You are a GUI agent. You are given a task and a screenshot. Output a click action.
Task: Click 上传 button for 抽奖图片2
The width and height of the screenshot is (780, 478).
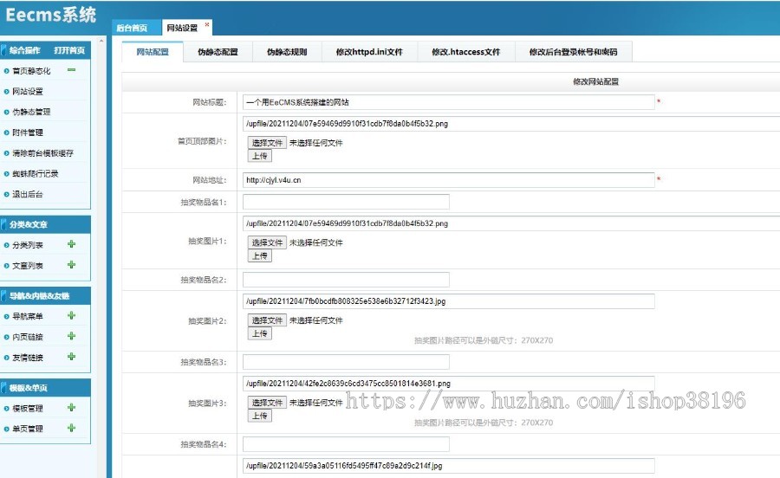pos(260,333)
